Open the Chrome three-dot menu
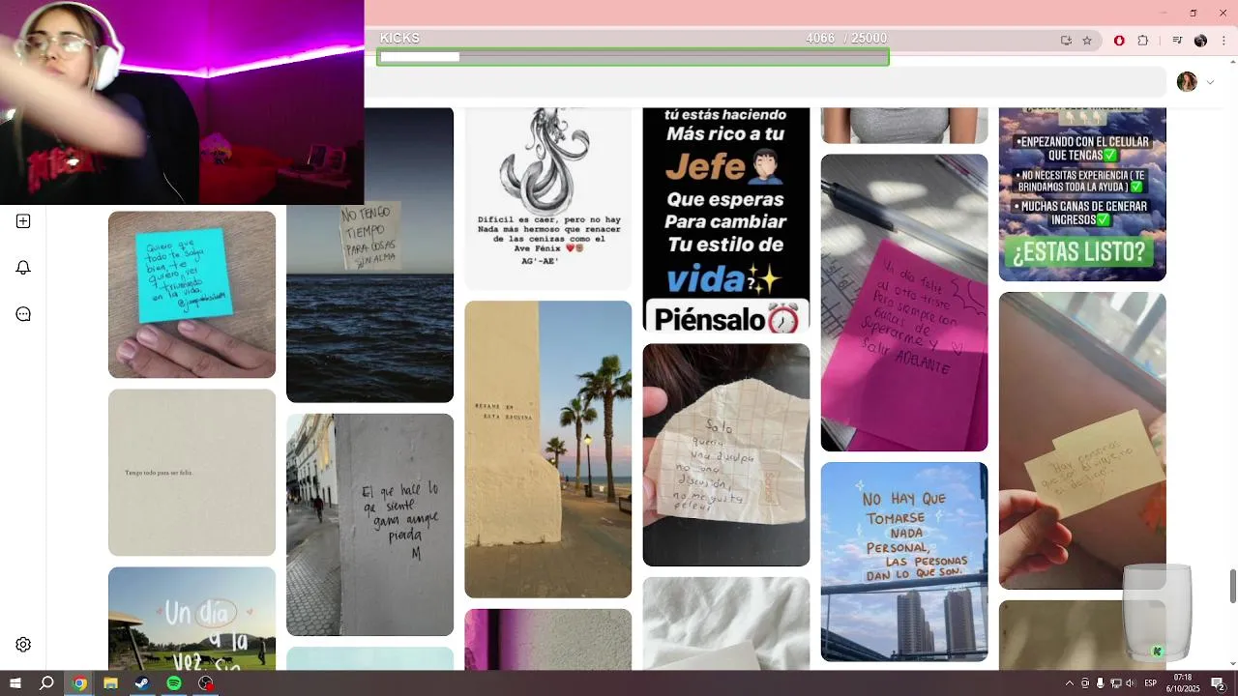This screenshot has height=696, width=1238. (x=1224, y=41)
